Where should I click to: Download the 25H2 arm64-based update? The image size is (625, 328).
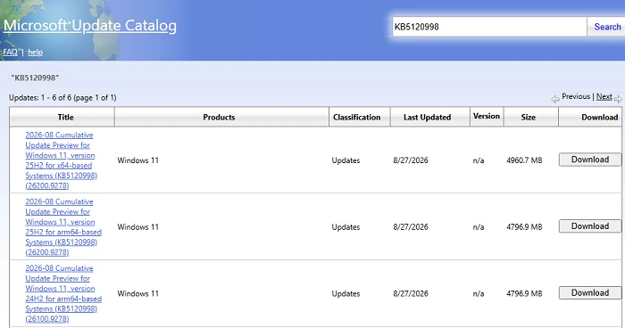590,226
